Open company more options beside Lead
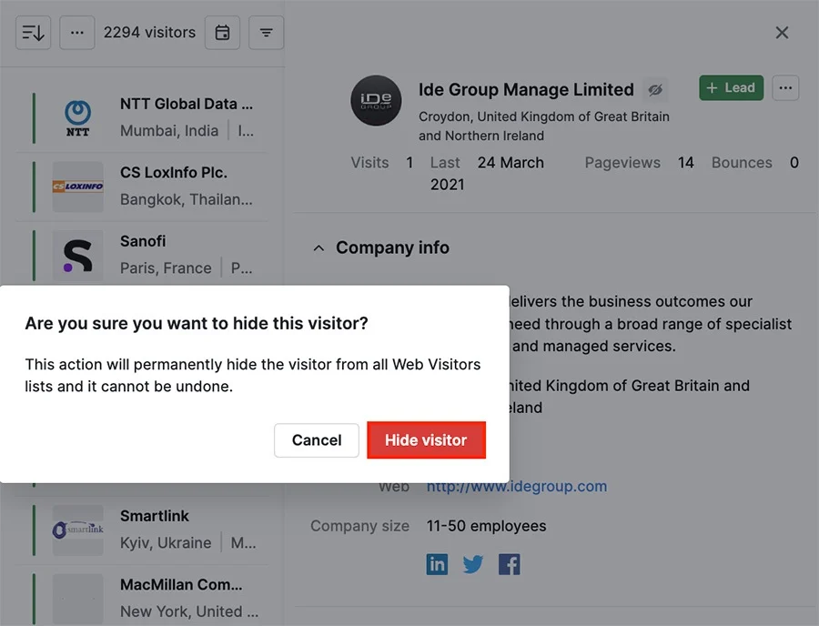Image resolution: width=819 pixels, height=626 pixels. tap(785, 87)
